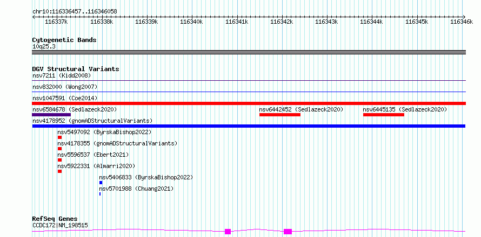Click the nsv4178952 gnomADStructuralVariants label

92,121
